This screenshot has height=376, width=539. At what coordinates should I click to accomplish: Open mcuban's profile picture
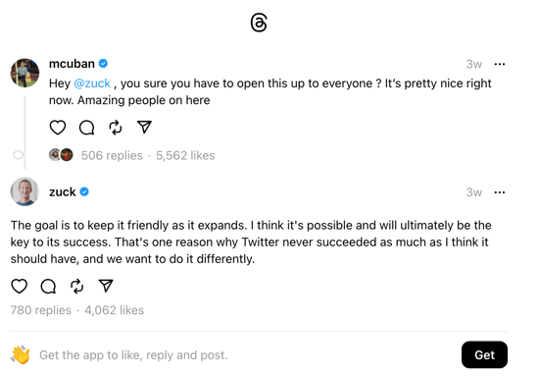24,73
